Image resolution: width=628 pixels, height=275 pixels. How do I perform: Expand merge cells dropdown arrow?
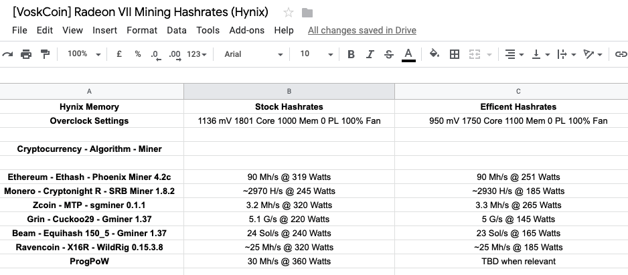tap(489, 54)
